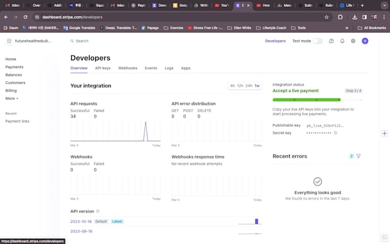The height and width of the screenshot is (244, 390).
Task: Open the recent Payment links item
Action: (17, 121)
